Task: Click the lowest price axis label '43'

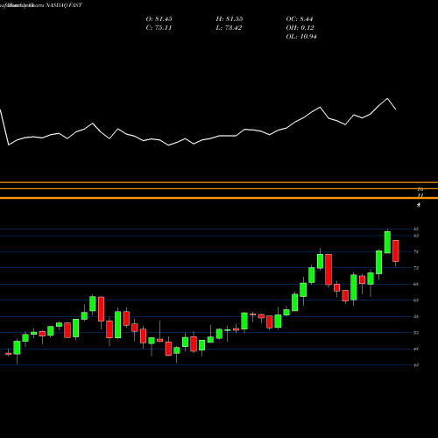Action: click(416, 365)
